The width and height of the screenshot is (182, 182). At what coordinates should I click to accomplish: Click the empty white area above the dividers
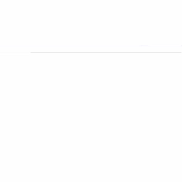pos(91,22)
